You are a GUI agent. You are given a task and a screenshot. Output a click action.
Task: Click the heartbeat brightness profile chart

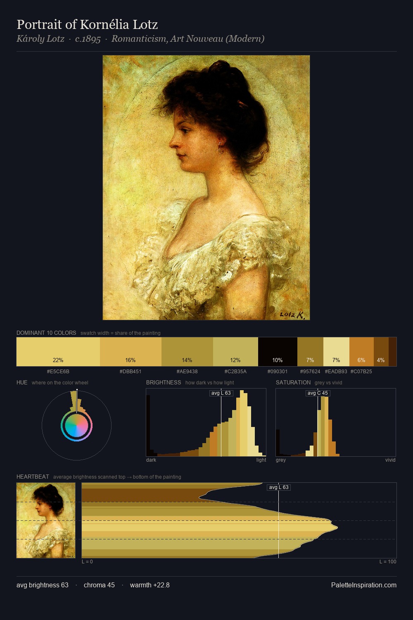click(239, 520)
